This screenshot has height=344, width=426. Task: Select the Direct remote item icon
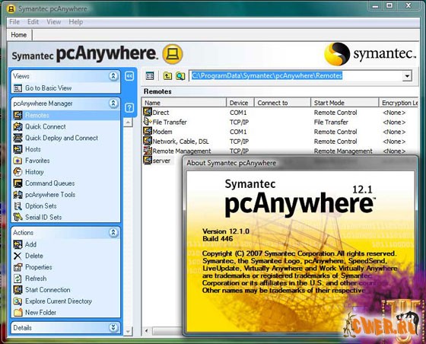(148, 112)
